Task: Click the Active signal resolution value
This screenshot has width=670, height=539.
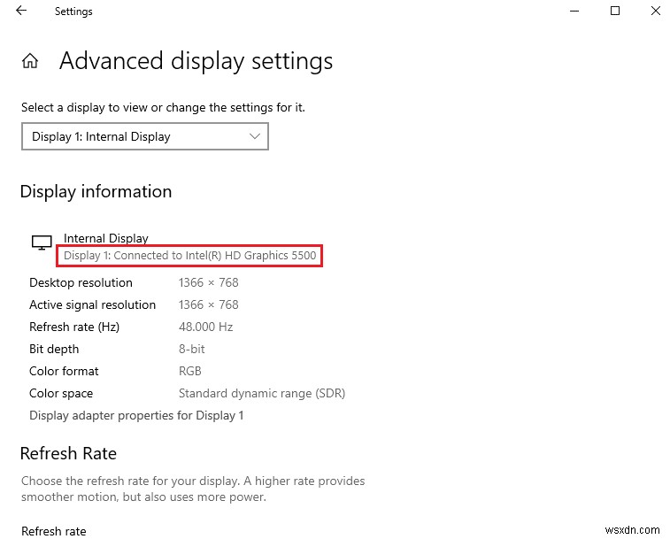Action: pyautogui.click(x=209, y=304)
